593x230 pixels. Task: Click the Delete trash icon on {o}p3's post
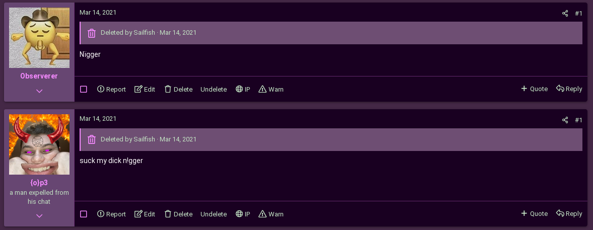168,214
